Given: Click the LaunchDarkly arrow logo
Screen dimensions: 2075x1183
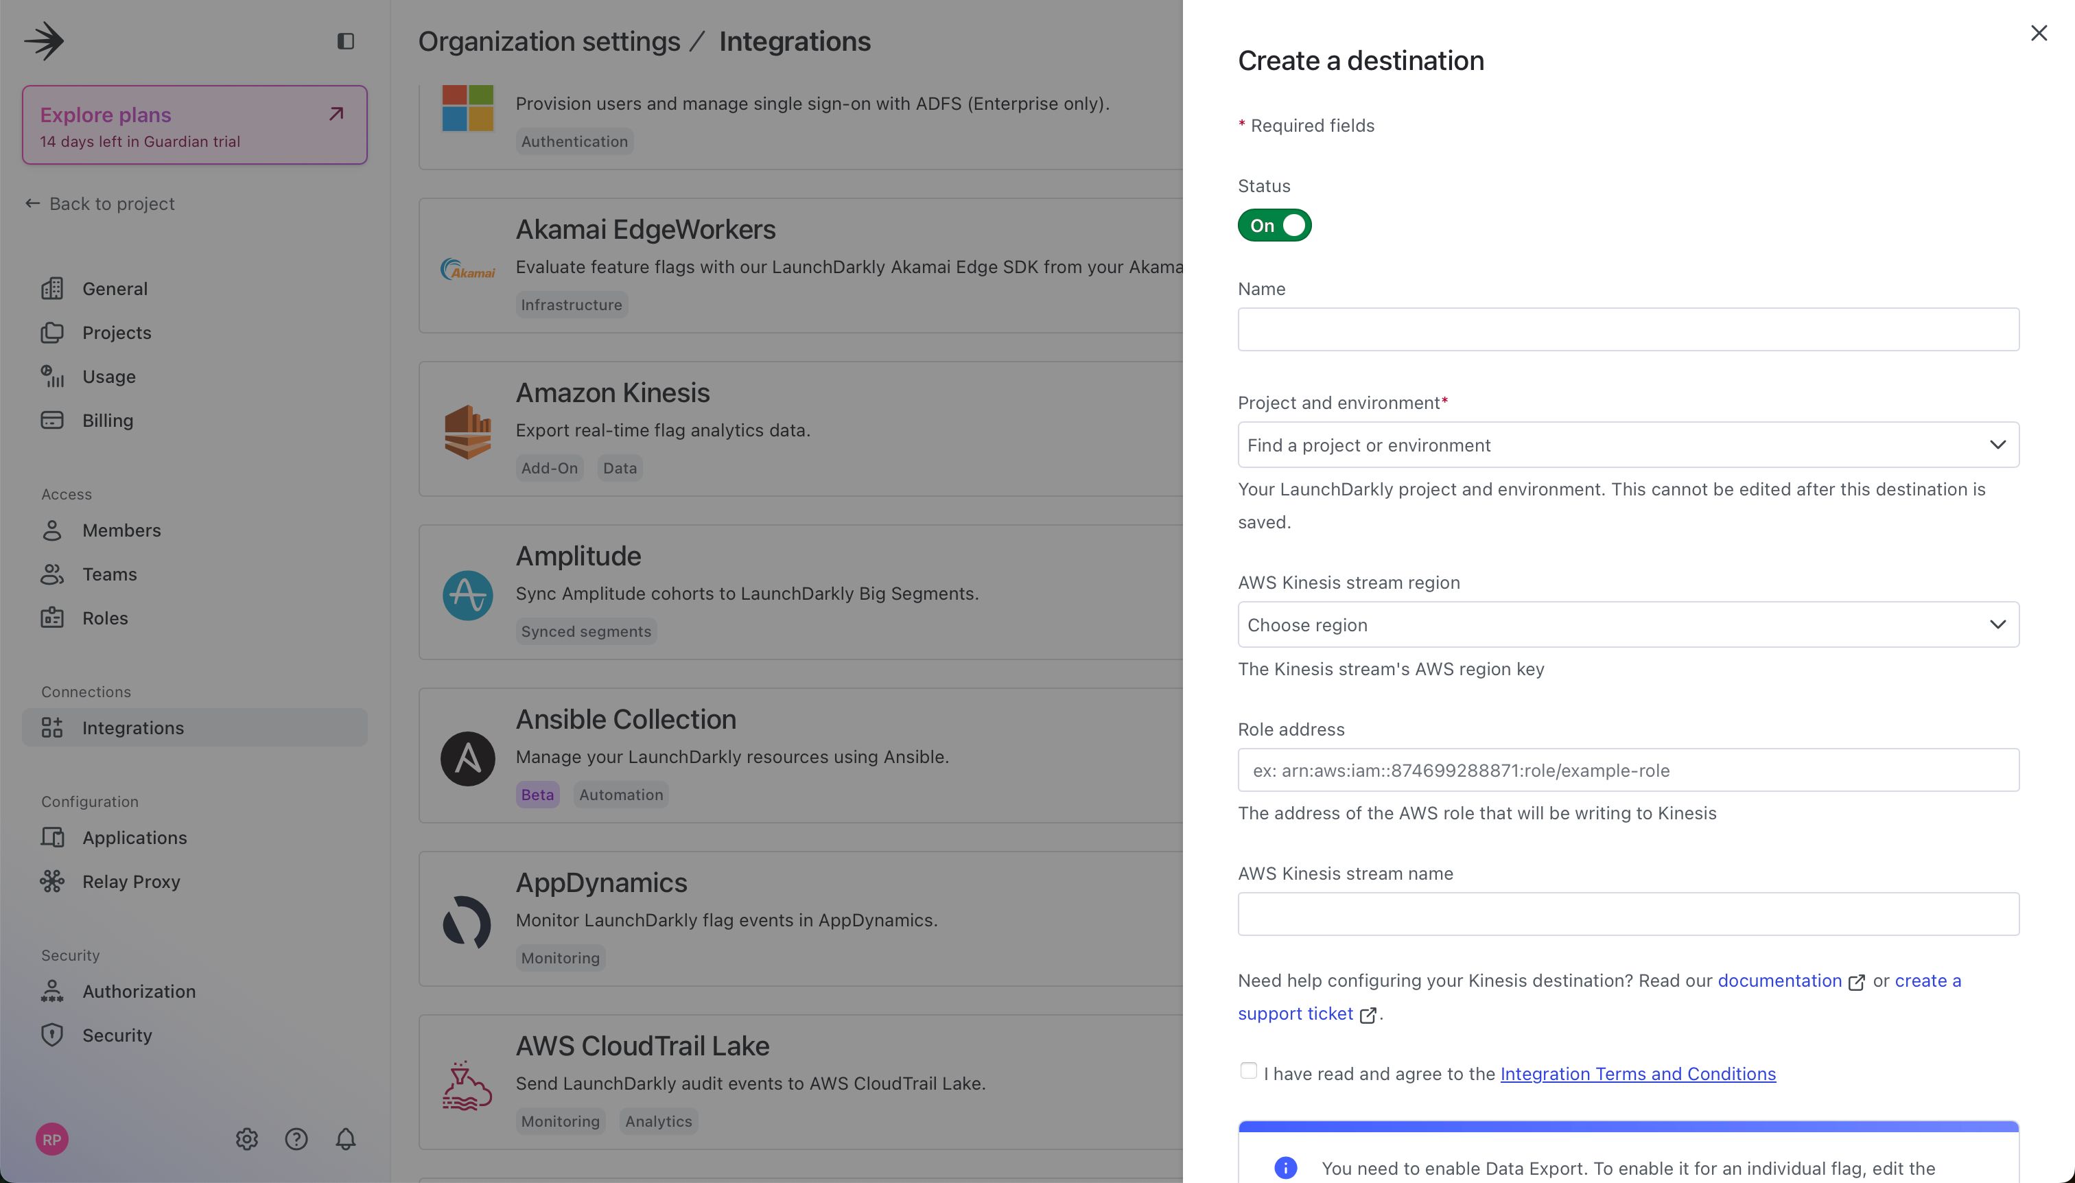Looking at the screenshot, I should point(45,40).
